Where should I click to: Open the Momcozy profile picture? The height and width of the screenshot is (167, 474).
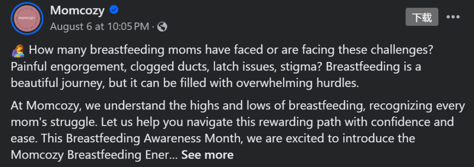tap(27, 18)
